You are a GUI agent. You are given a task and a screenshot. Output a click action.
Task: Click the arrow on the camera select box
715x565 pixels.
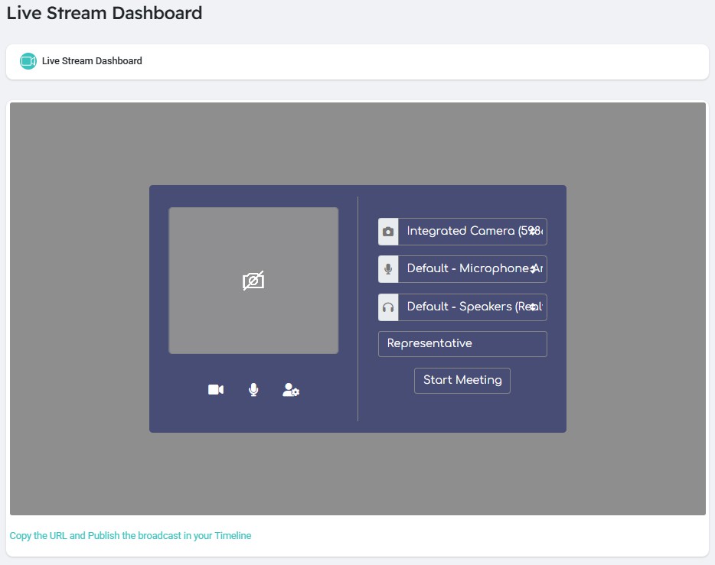pos(534,231)
